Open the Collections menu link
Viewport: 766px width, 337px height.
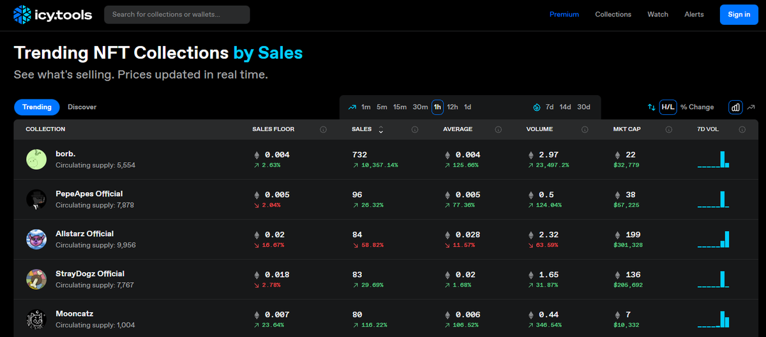click(613, 14)
